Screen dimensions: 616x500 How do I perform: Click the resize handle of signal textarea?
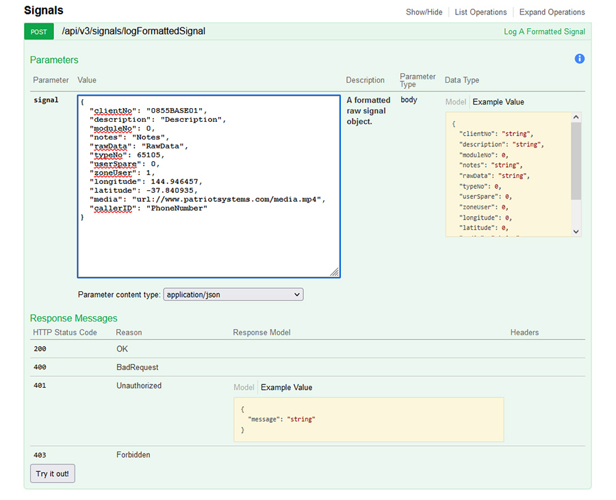tap(334, 272)
